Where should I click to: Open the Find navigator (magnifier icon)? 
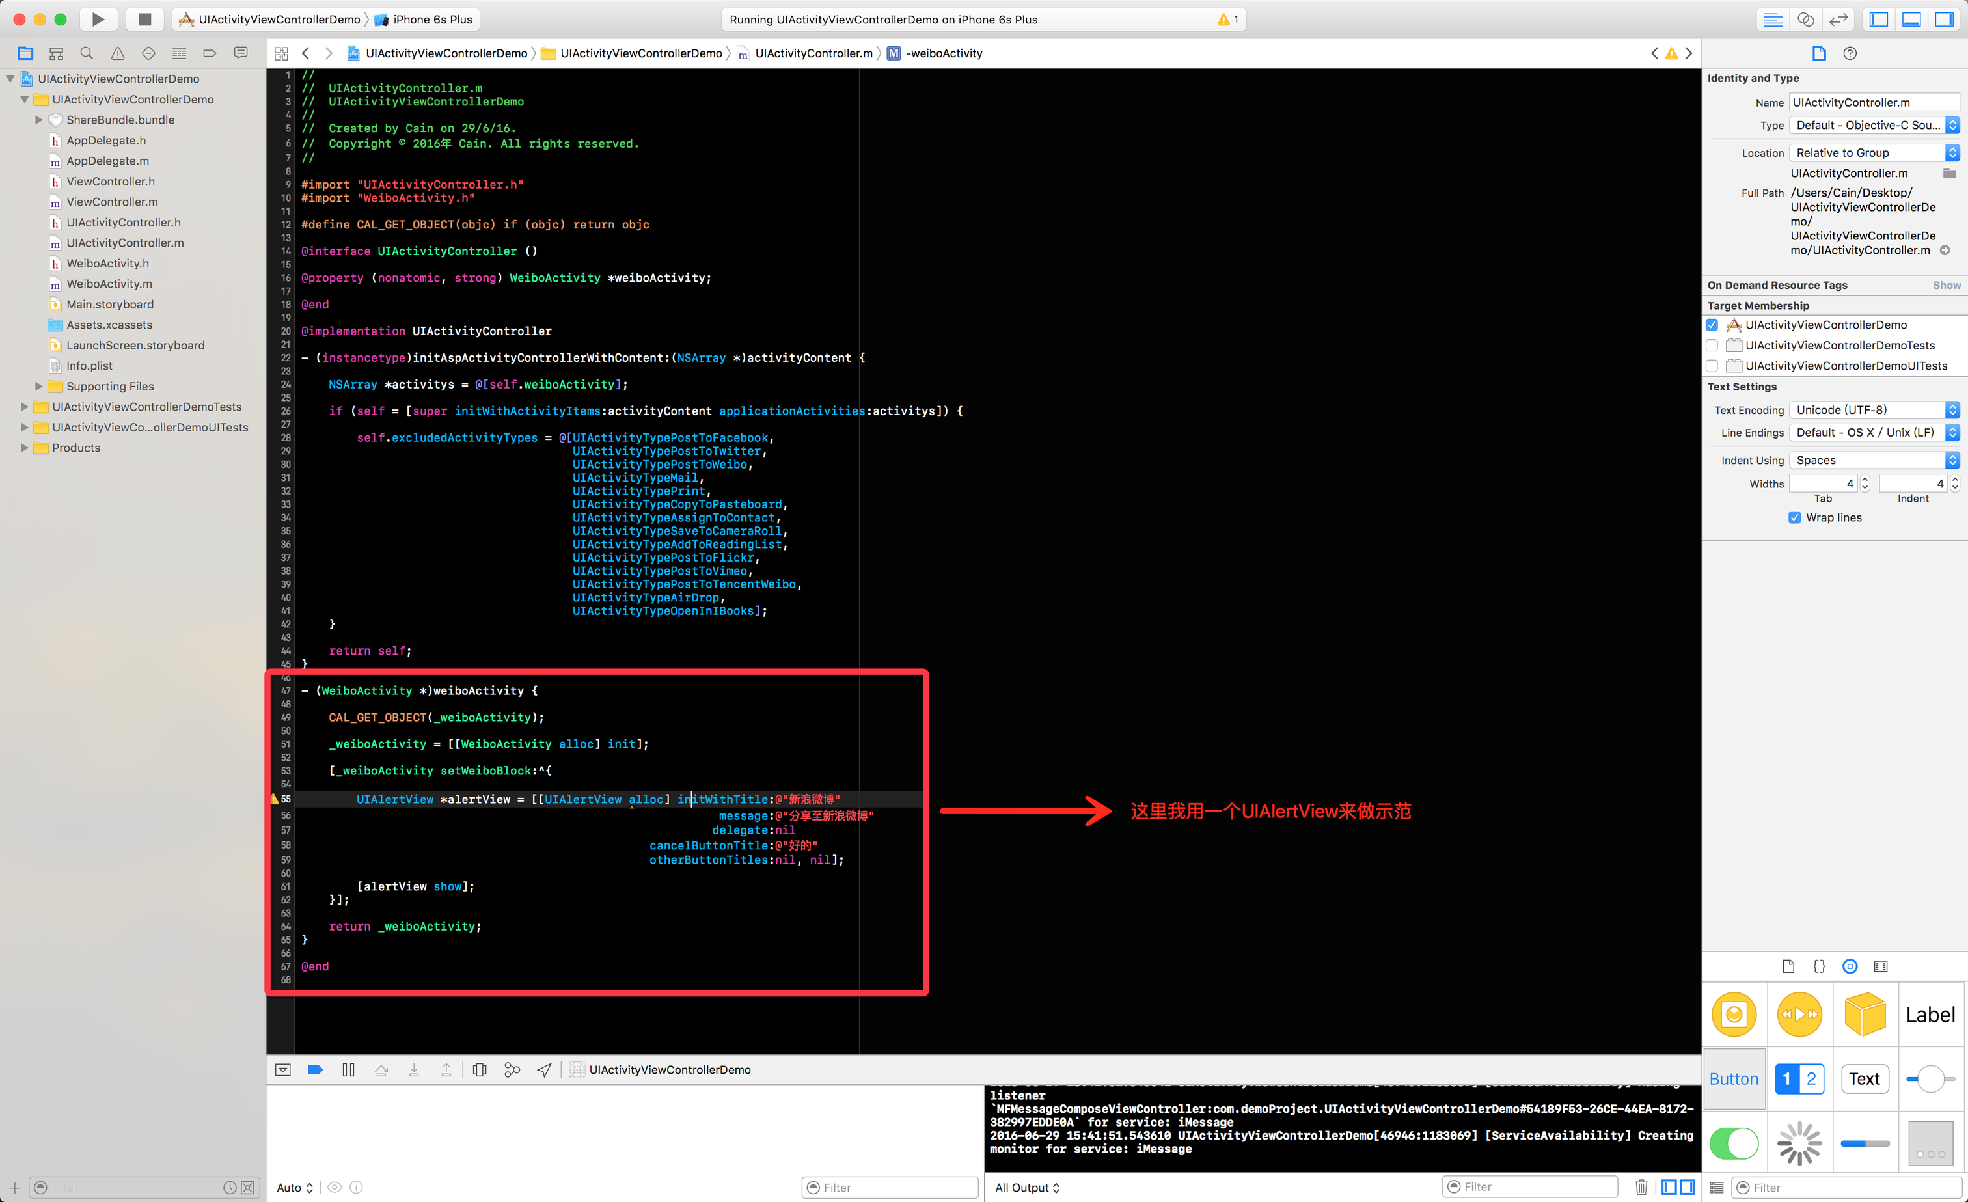click(x=87, y=53)
